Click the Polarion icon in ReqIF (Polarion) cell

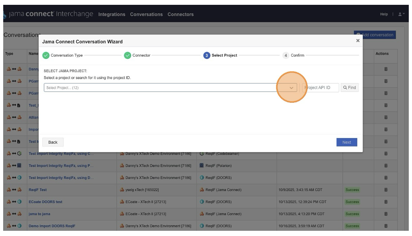click(x=202, y=165)
